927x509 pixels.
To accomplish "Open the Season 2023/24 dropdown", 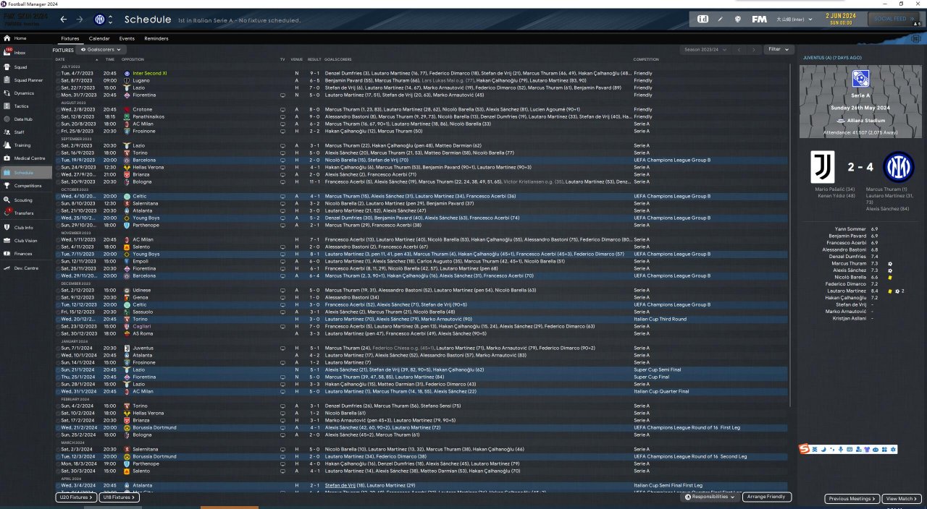I will click(x=705, y=50).
